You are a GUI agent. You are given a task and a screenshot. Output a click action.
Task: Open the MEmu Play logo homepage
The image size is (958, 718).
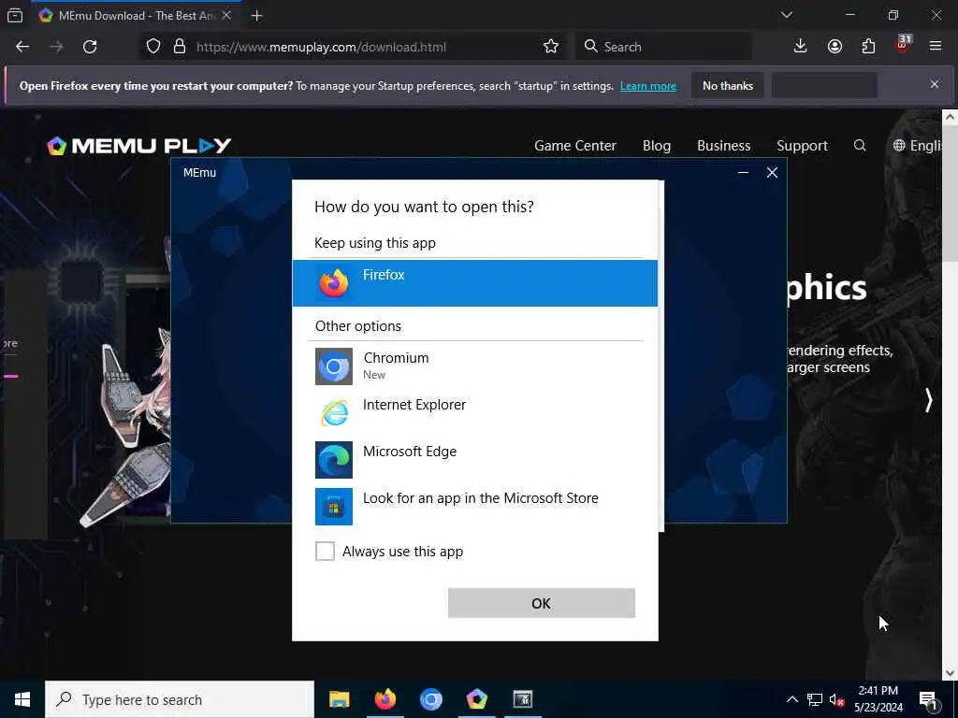pyautogui.click(x=139, y=145)
